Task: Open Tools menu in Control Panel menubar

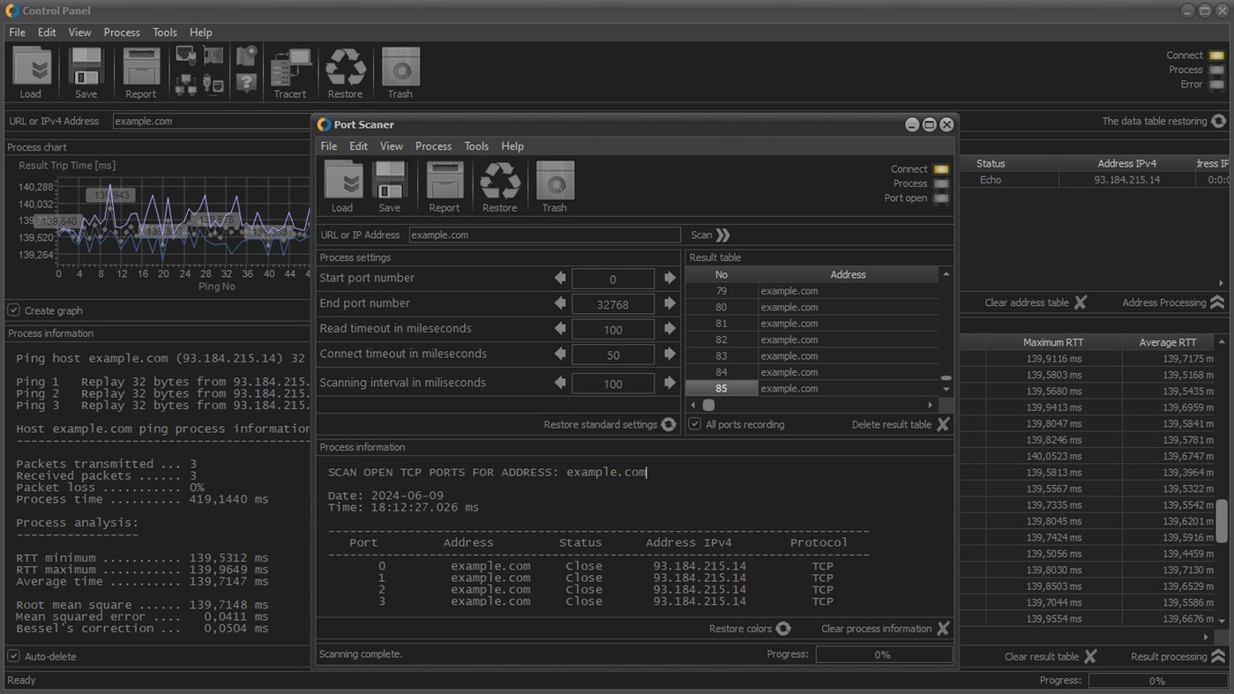Action: [x=164, y=33]
